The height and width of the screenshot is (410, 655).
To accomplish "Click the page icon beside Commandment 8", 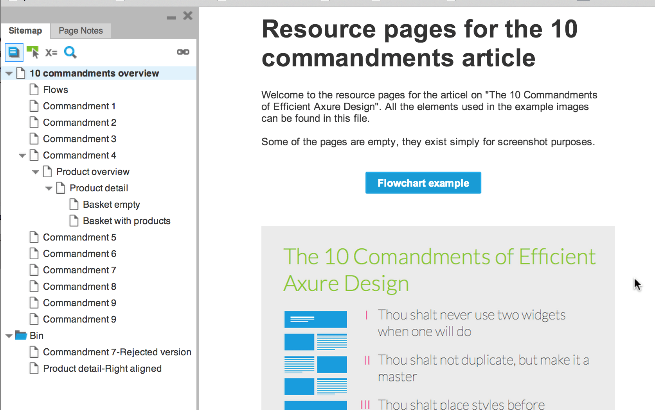I will 34,287.
